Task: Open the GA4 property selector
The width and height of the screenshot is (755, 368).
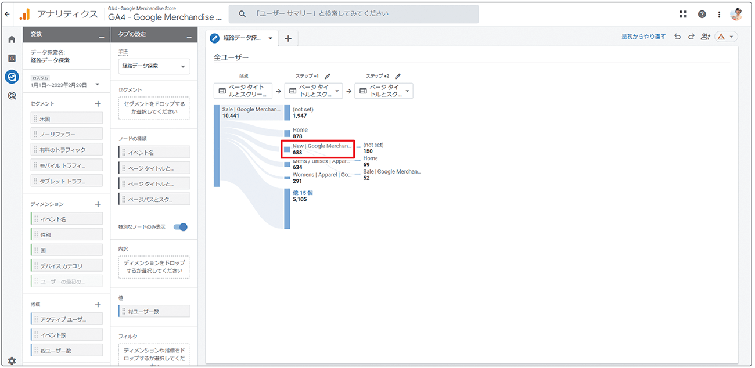Action: click(x=165, y=14)
